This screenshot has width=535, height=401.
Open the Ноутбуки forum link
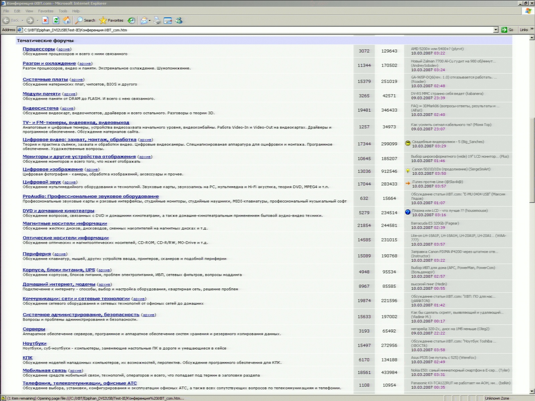(34, 343)
